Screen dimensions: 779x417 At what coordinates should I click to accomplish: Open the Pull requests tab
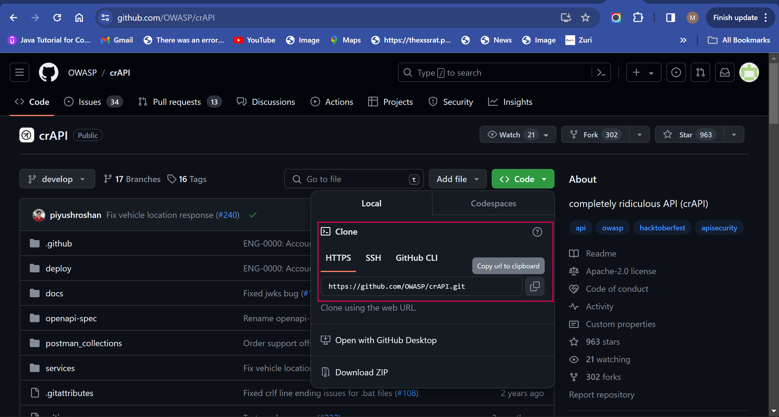click(x=180, y=102)
